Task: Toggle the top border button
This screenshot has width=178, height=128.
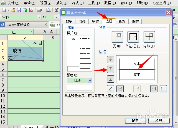Action: [x=111, y=60]
